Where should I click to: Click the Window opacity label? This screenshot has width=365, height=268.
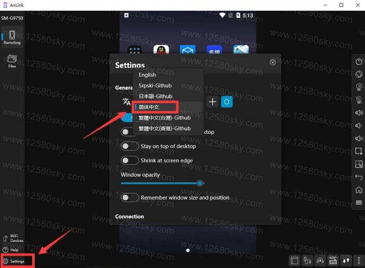click(141, 175)
